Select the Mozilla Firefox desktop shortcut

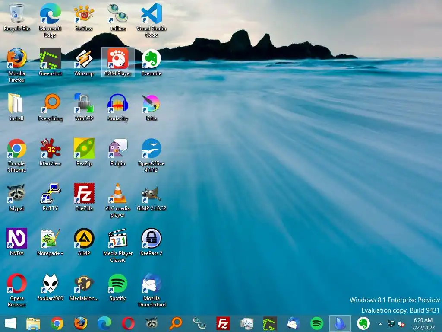coord(17,66)
